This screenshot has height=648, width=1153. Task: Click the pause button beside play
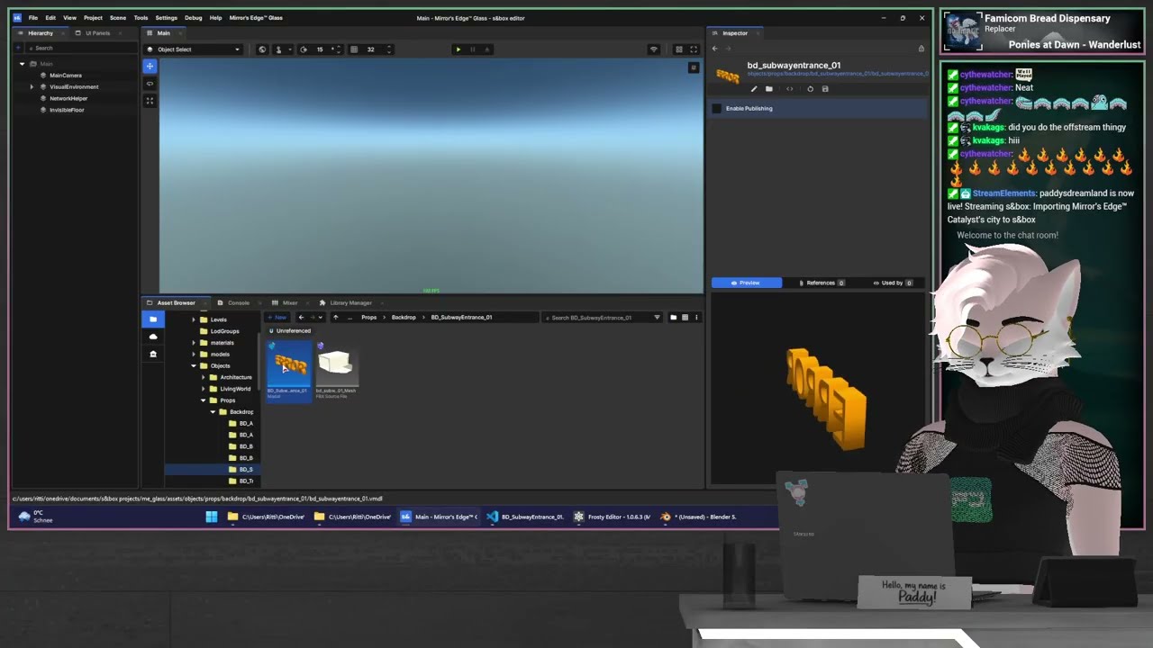point(472,49)
